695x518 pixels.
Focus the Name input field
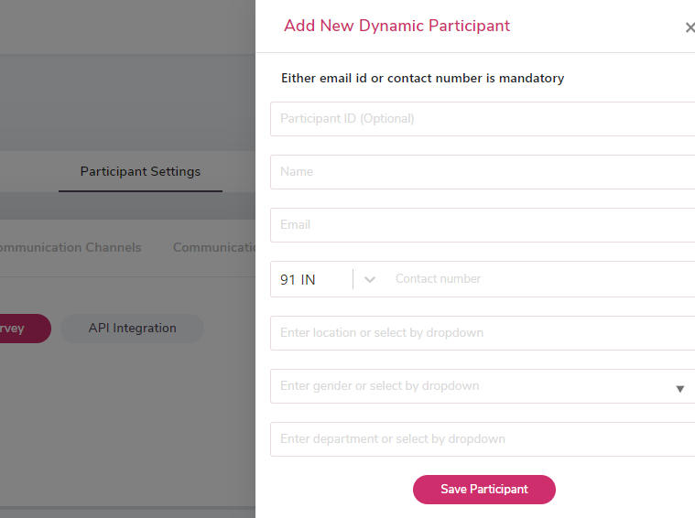483,172
